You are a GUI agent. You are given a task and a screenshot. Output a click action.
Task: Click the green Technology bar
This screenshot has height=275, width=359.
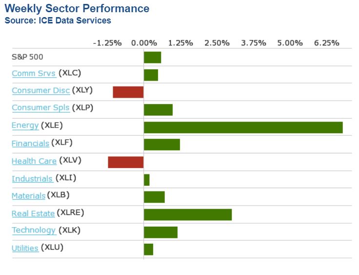(160, 232)
